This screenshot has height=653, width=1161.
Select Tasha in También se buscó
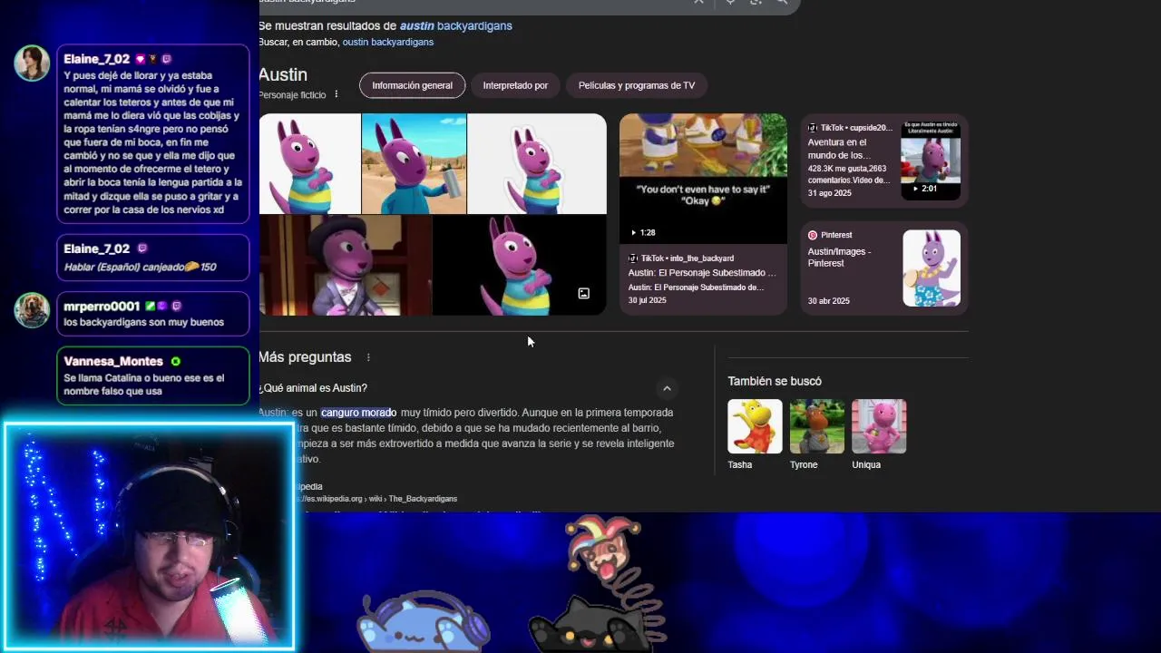coord(755,434)
